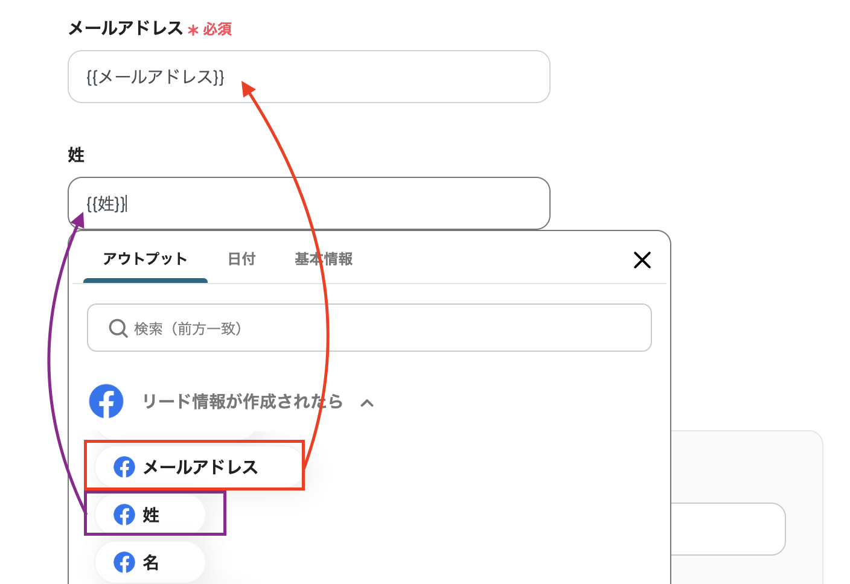Viewport: 850px width, 584px height.
Task: Choose the 姓 output chip
Action: 151,515
